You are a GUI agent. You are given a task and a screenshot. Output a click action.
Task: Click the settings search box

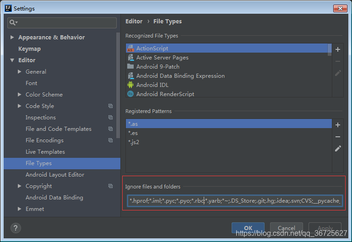point(62,23)
